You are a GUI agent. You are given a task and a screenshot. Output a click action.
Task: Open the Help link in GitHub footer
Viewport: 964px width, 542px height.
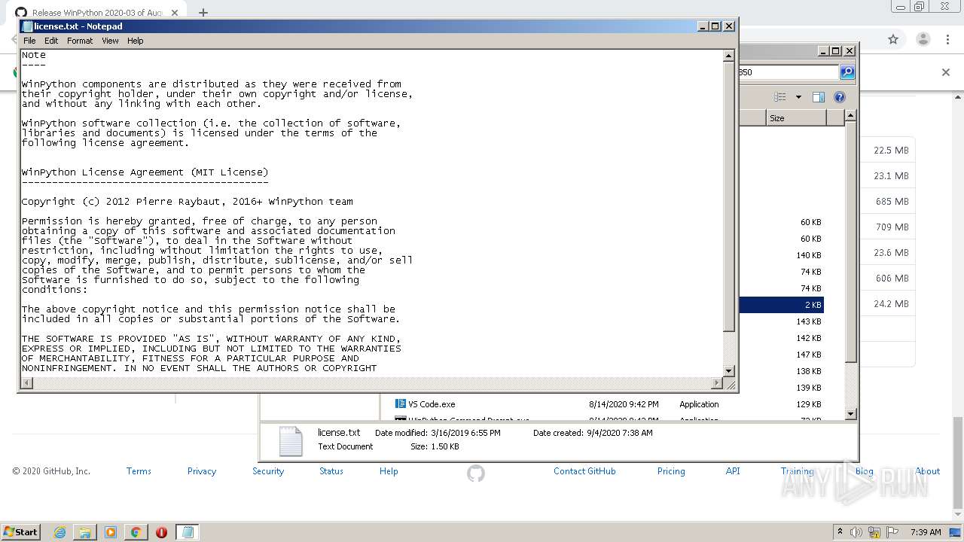(x=389, y=471)
